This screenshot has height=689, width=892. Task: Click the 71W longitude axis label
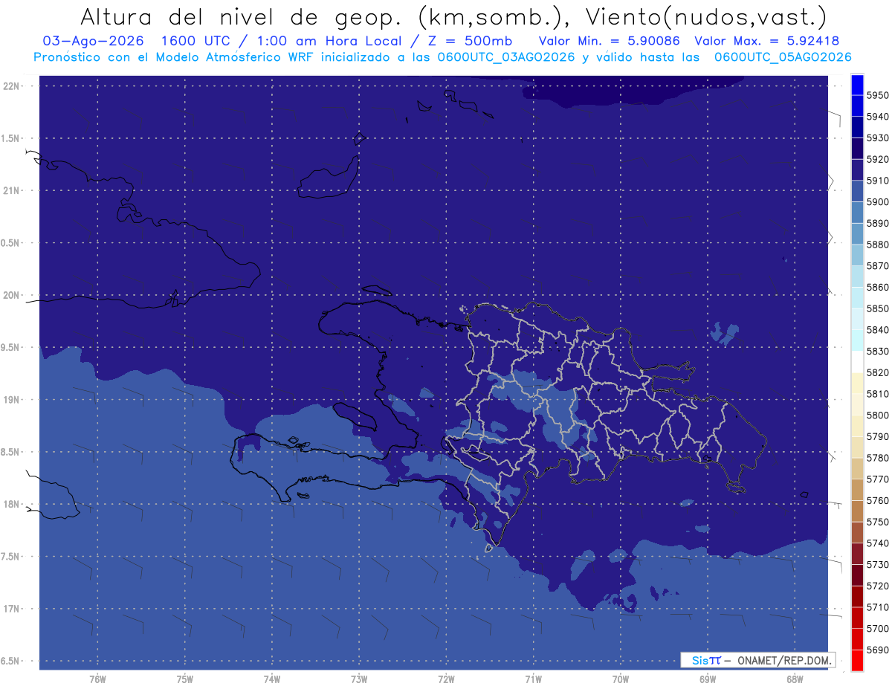(x=533, y=679)
